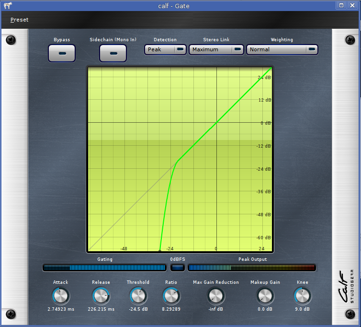Click the Max Gain Reduction label
This screenshot has height=327, width=361.
point(216,282)
